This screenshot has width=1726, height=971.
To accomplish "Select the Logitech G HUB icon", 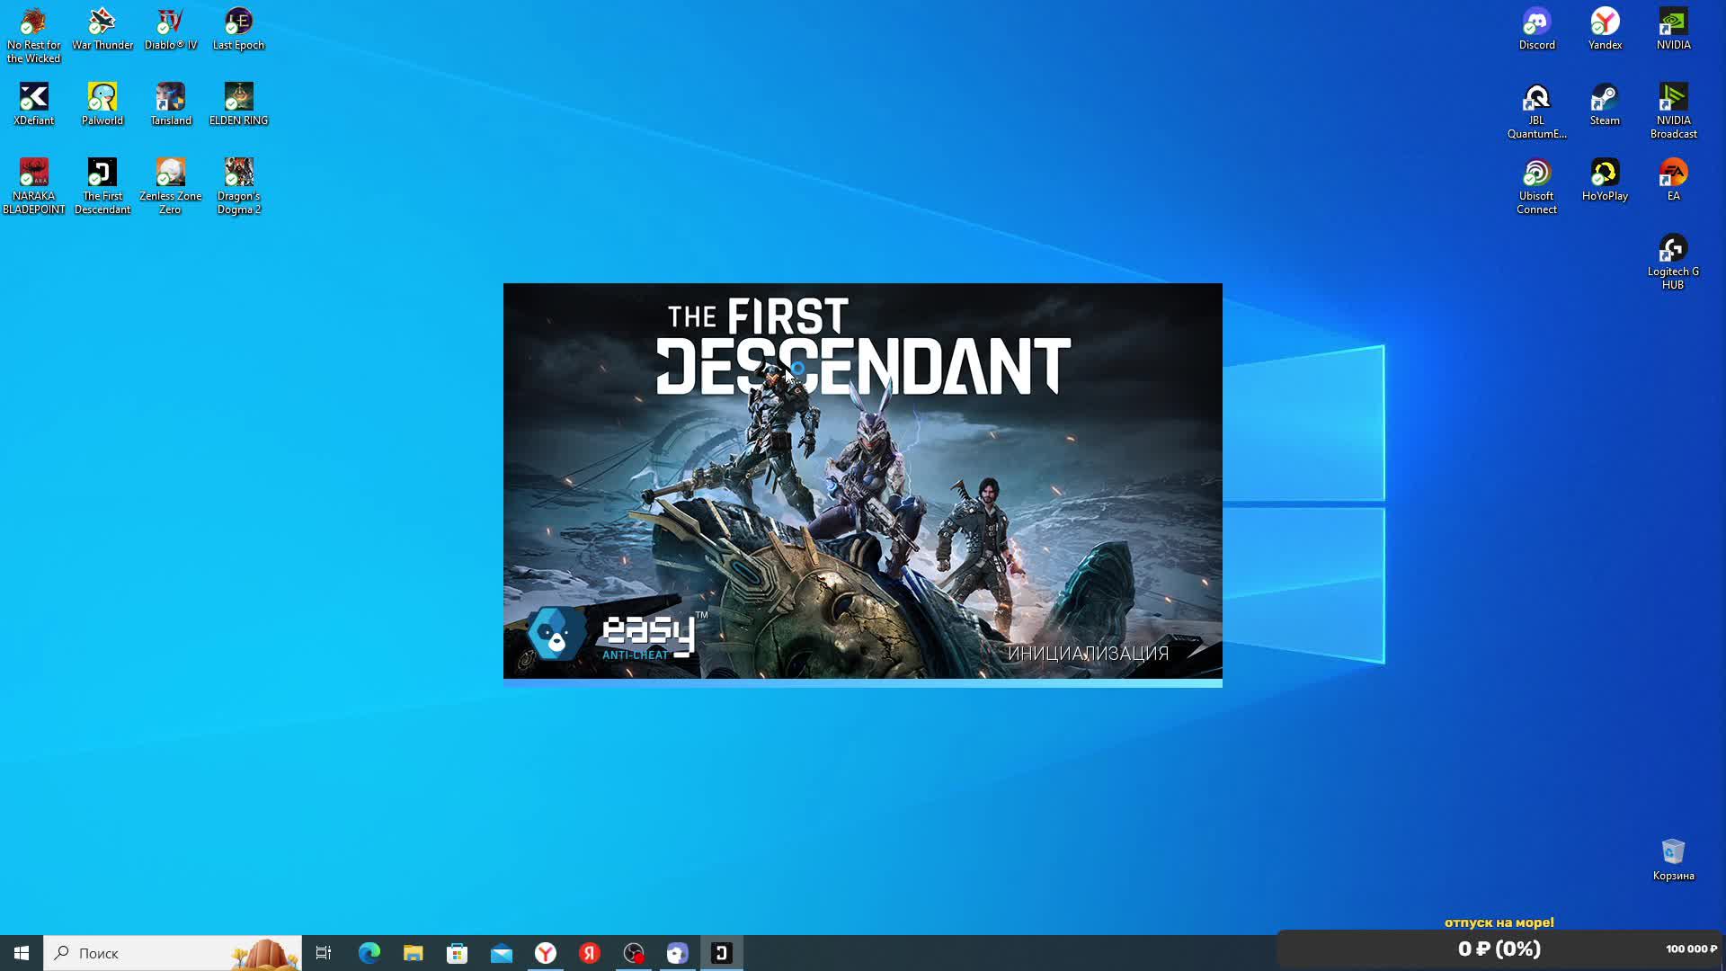I will (1672, 248).
